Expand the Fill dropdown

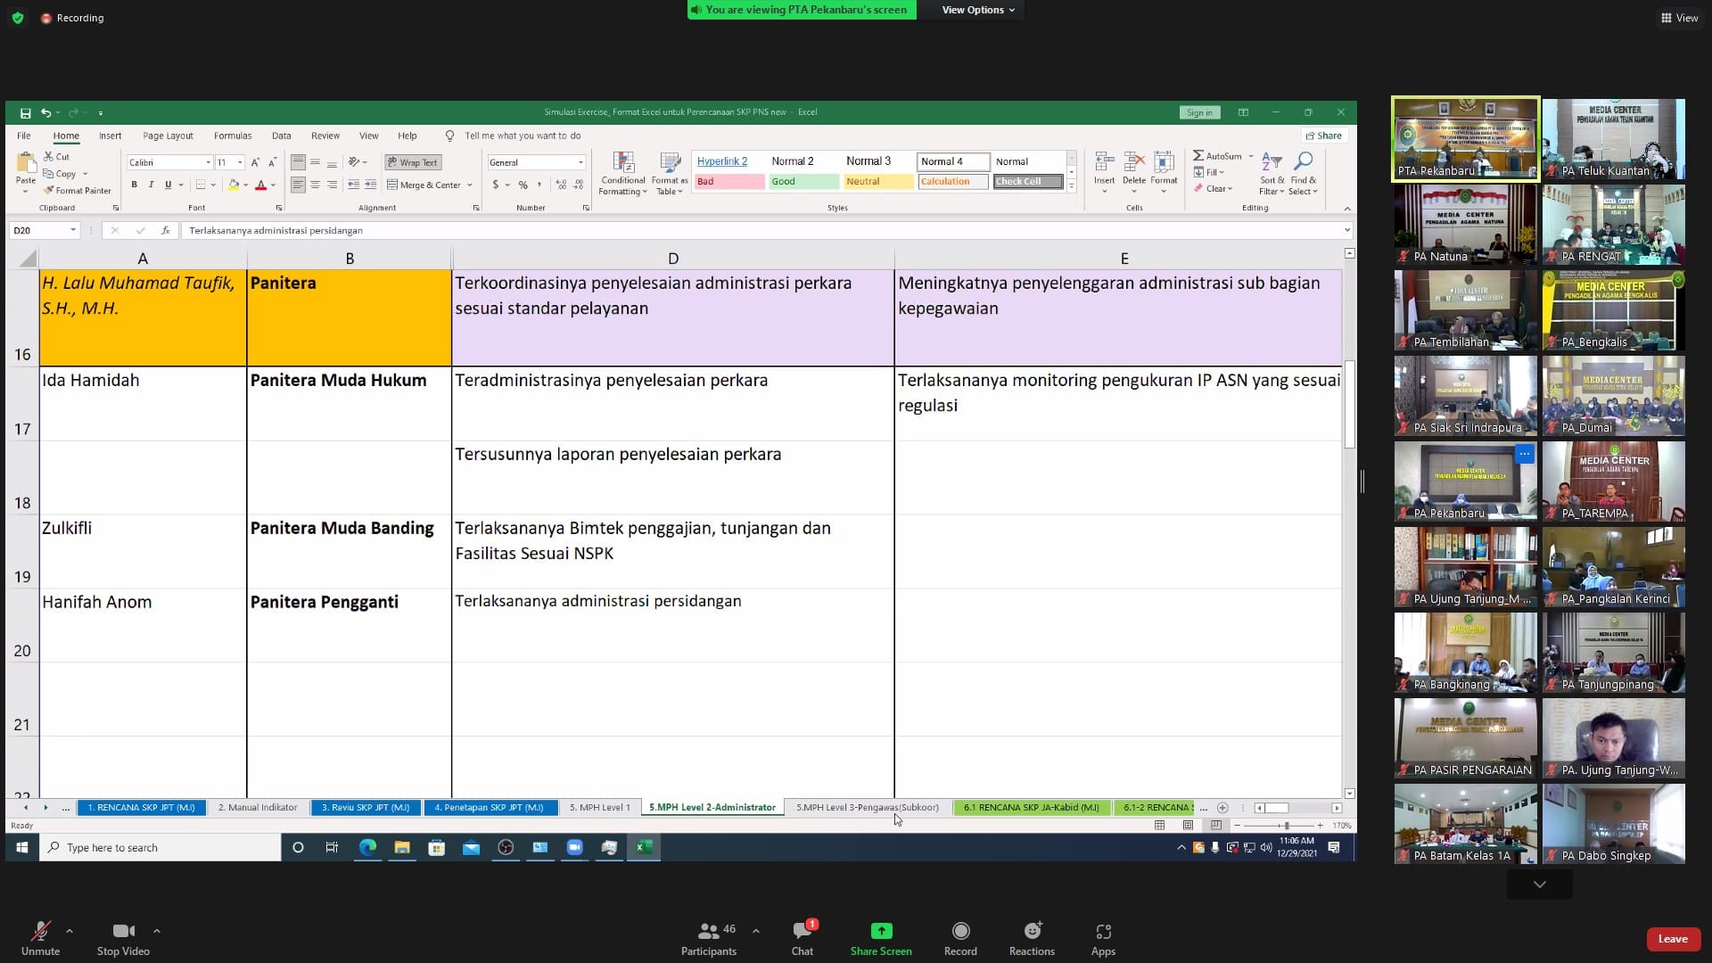[1222, 173]
